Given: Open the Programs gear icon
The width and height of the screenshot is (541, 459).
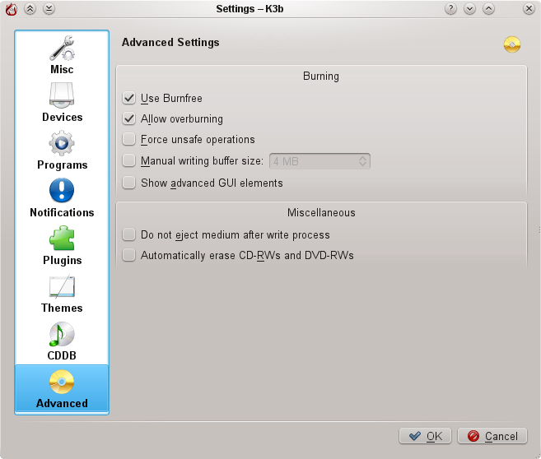Looking at the screenshot, I should [x=62, y=144].
